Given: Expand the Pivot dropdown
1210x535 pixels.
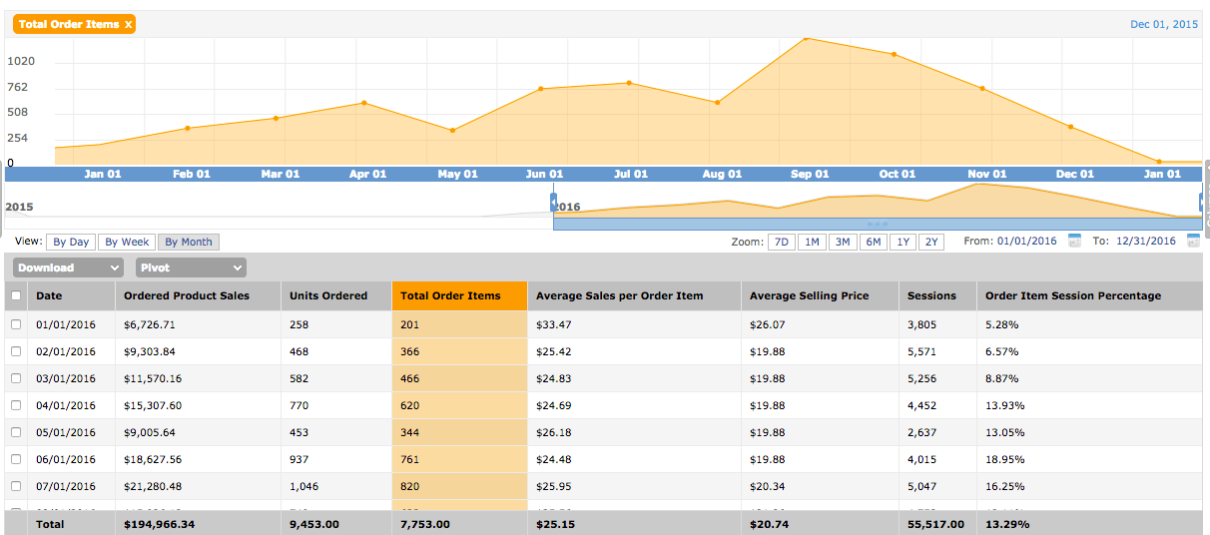Looking at the screenshot, I should point(192,267).
